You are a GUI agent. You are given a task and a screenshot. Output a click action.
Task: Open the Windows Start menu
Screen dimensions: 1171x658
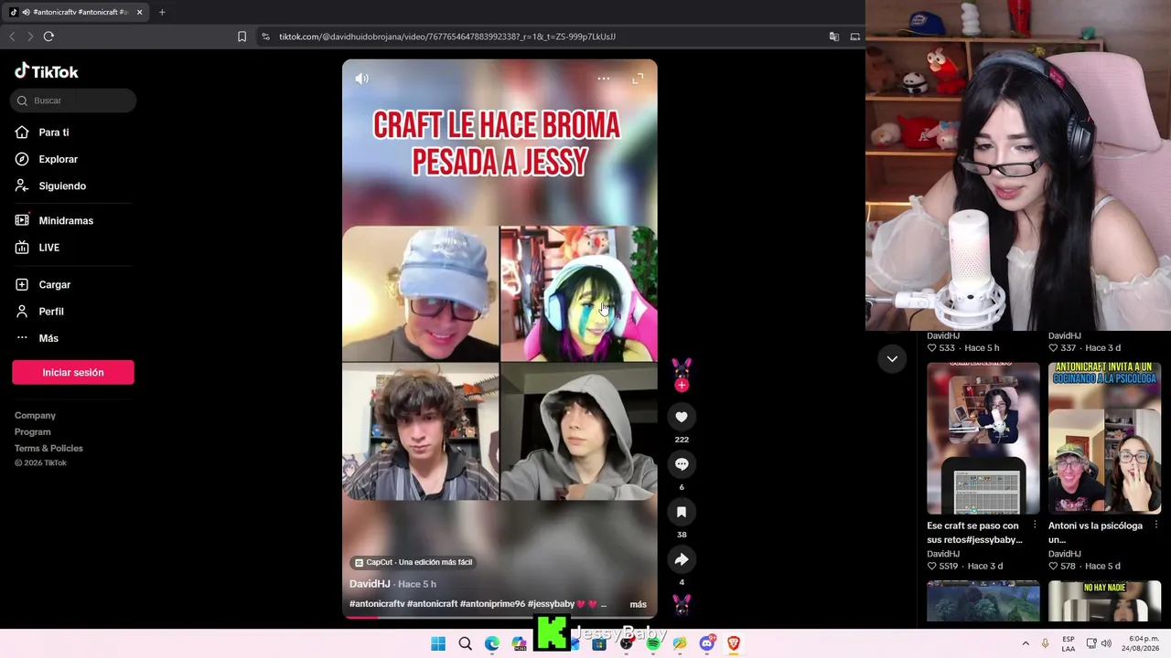coord(438,643)
